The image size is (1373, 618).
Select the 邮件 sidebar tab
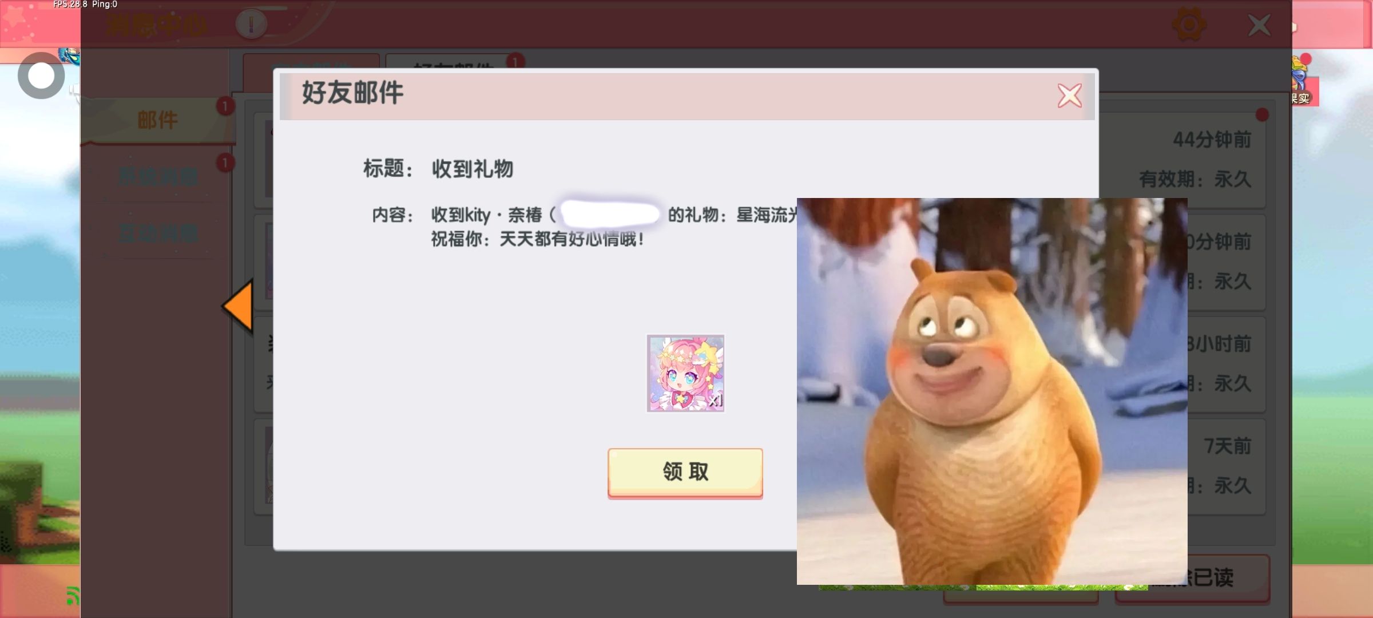(x=157, y=120)
